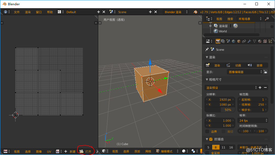Viewport: 275px width, 155px height.
Task: Open the Material tab sphere icon
Action: 260,41
